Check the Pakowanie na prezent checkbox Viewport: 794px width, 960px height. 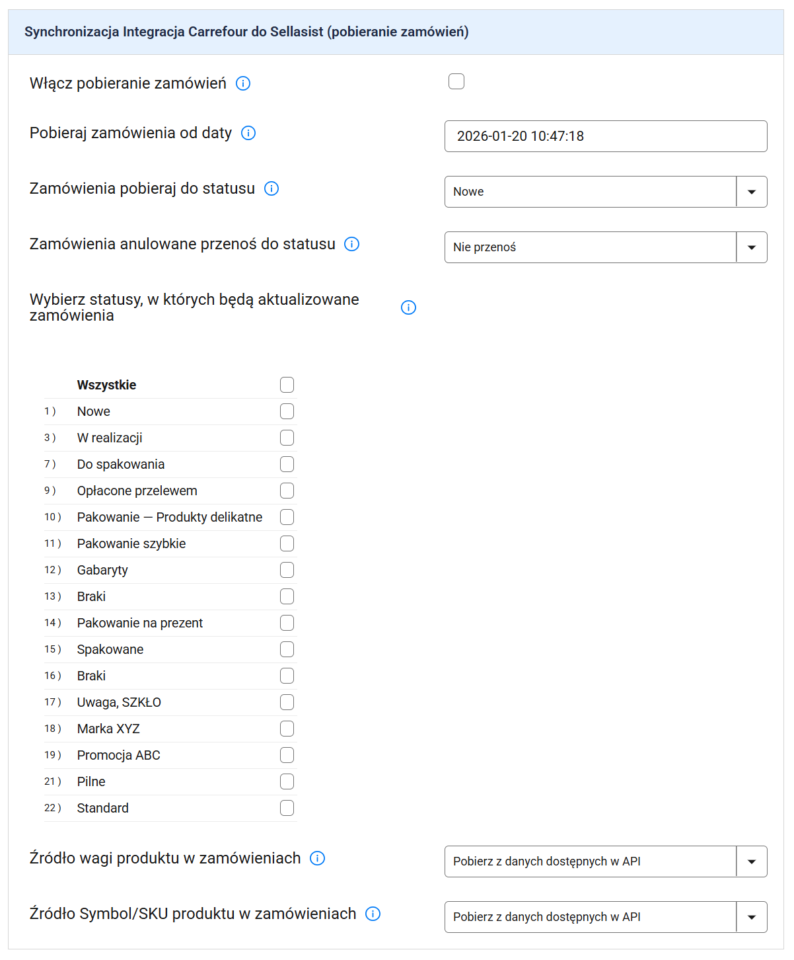point(287,623)
